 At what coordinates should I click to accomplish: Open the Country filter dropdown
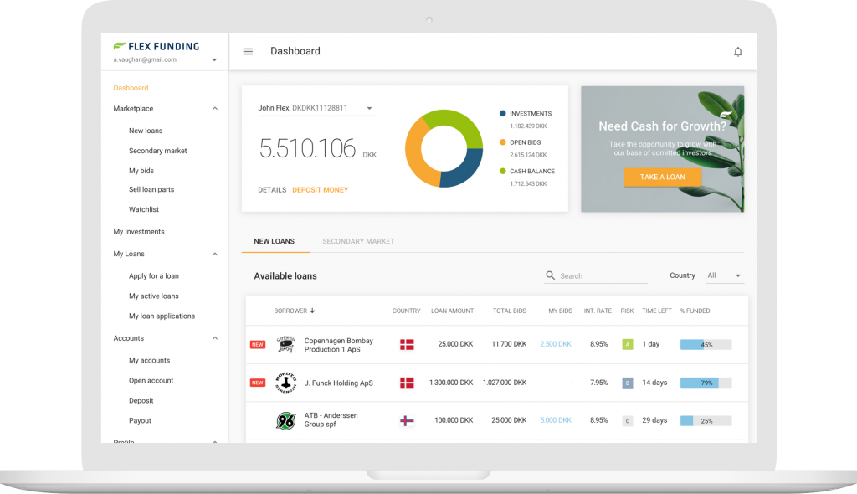click(x=725, y=275)
